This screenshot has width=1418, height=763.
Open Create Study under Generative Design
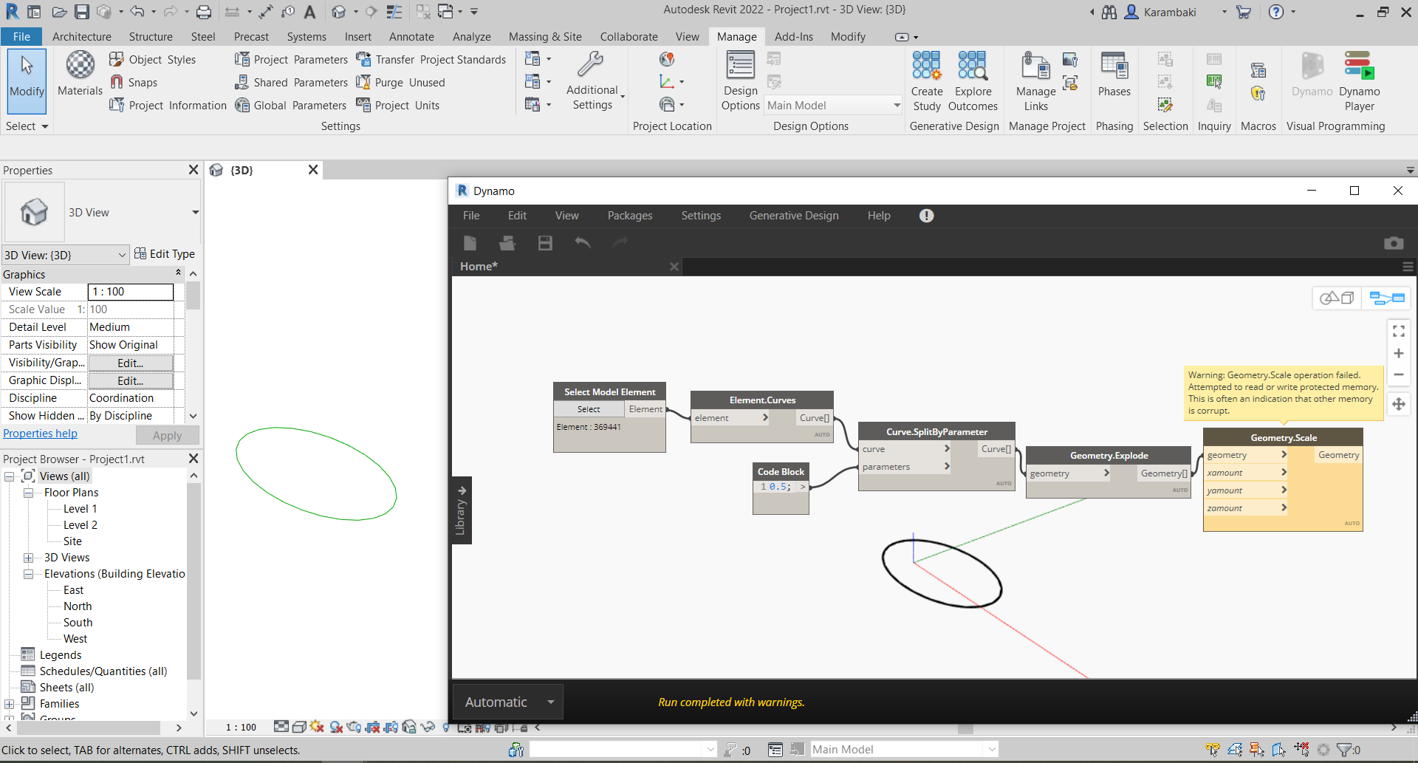[927, 81]
